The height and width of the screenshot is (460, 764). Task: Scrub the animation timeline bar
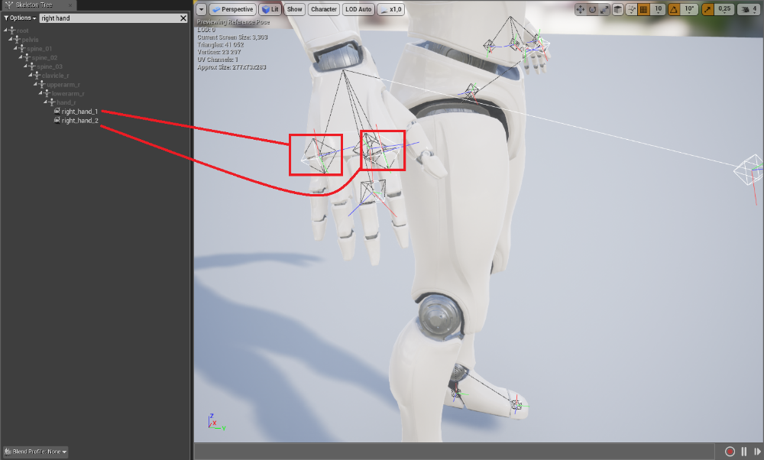pos(458,452)
